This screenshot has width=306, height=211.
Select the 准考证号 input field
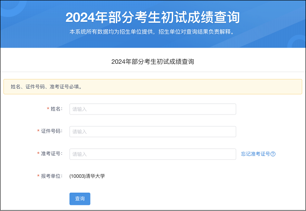(153, 154)
